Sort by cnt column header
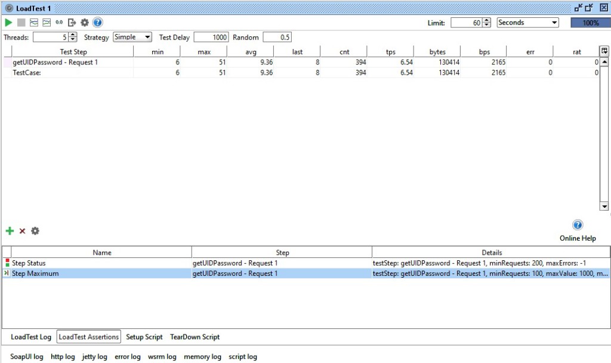This screenshot has height=363, width=611. point(344,52)
